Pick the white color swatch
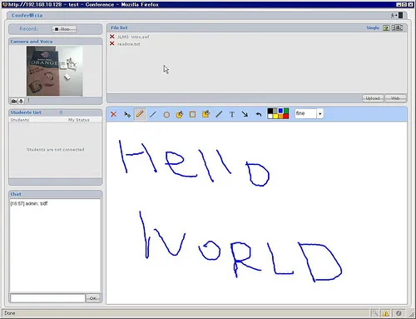 point(270,117)
